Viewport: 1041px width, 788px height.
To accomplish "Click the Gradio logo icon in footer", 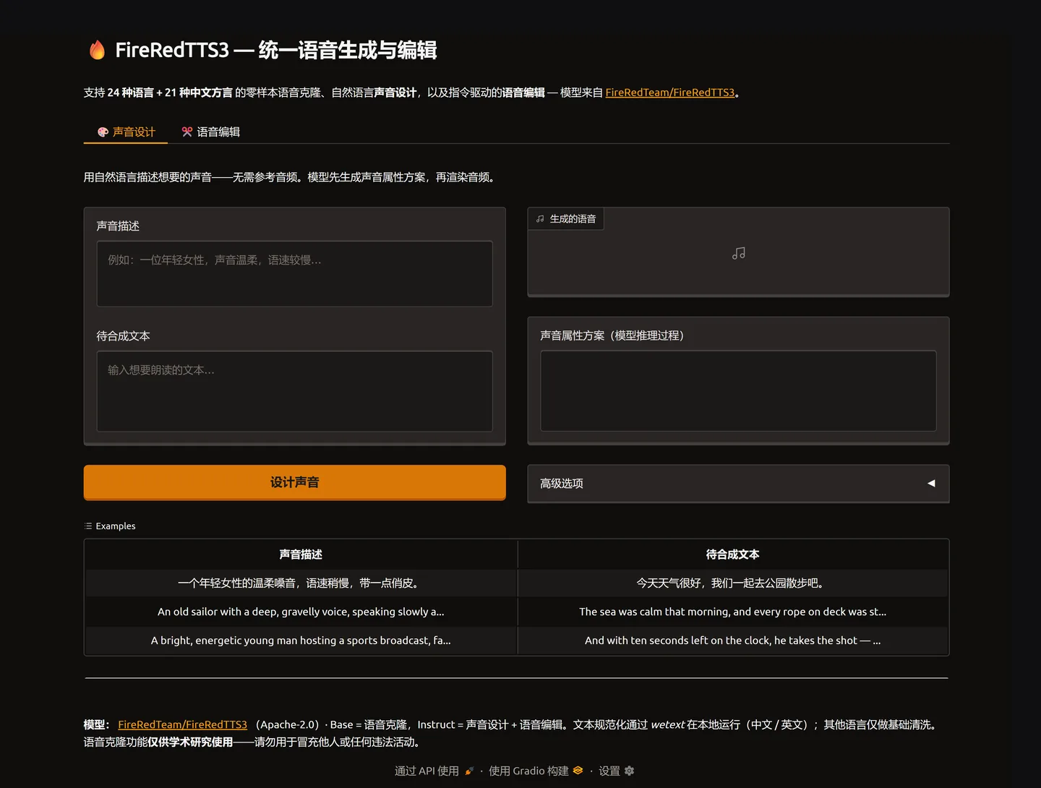I will [578, 771].
